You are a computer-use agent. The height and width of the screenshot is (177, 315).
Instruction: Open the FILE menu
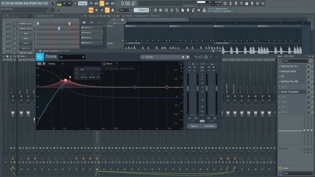pos(3,3)
